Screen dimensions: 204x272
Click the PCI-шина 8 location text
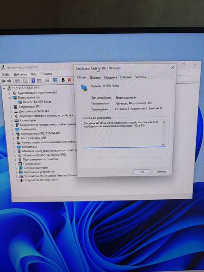[x=138, y=109]
